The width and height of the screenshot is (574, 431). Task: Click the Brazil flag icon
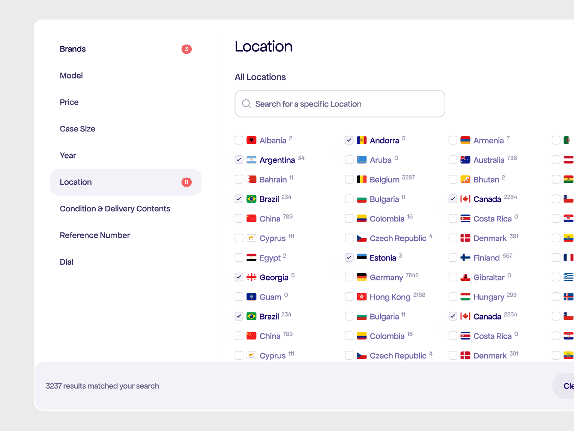coord(251,199)
